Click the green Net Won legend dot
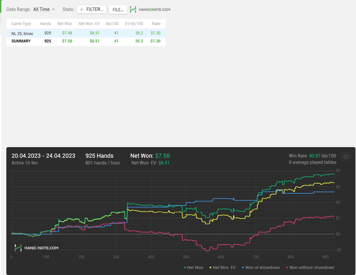 185,268
